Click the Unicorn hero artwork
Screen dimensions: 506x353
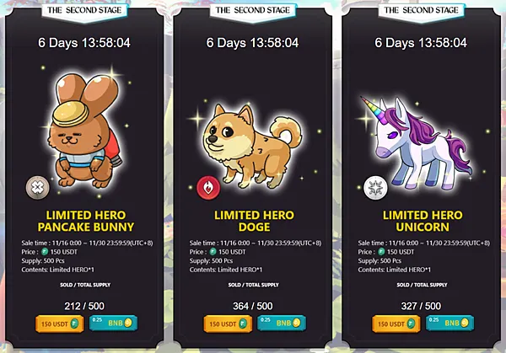click(x=417, y=143)
